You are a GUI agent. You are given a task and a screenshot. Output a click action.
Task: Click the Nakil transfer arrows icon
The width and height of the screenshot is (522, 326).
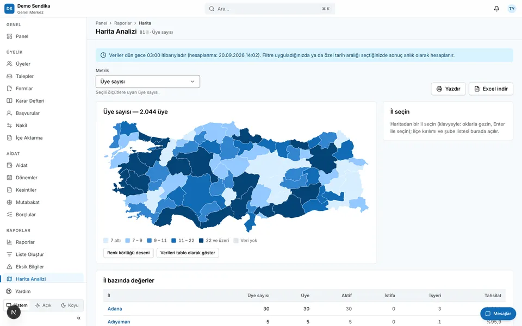[9, 126]
